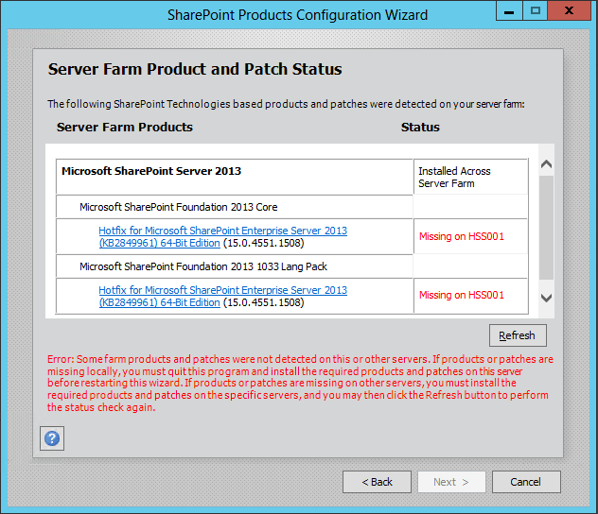This screenshot has height=514, width=598.
Task: Click the red error message text
Action: click(300, 383)
